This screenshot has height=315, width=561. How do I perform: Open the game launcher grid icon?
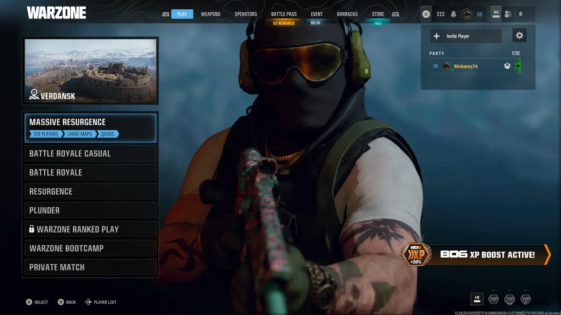440,14
